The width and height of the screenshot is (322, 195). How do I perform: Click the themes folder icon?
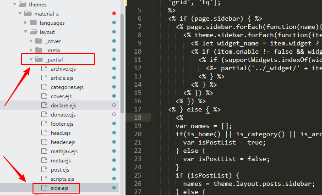pyautogui.click(x=22, y=4)
